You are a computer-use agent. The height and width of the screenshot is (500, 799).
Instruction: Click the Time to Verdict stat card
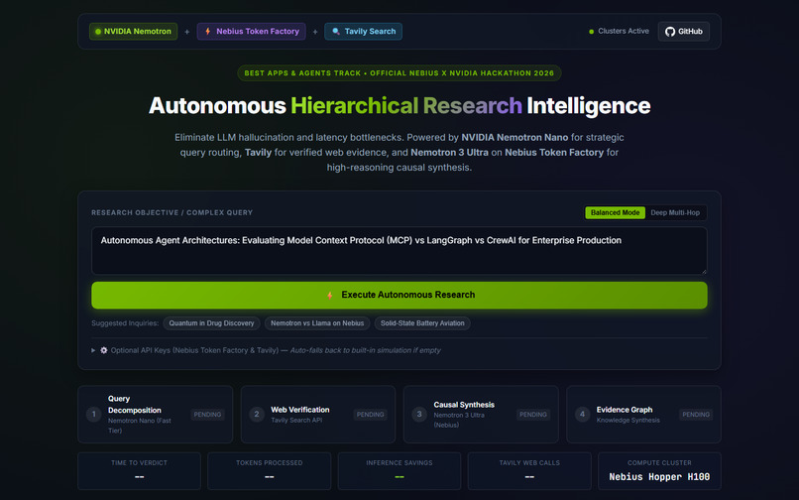click(x=139, y=471)
